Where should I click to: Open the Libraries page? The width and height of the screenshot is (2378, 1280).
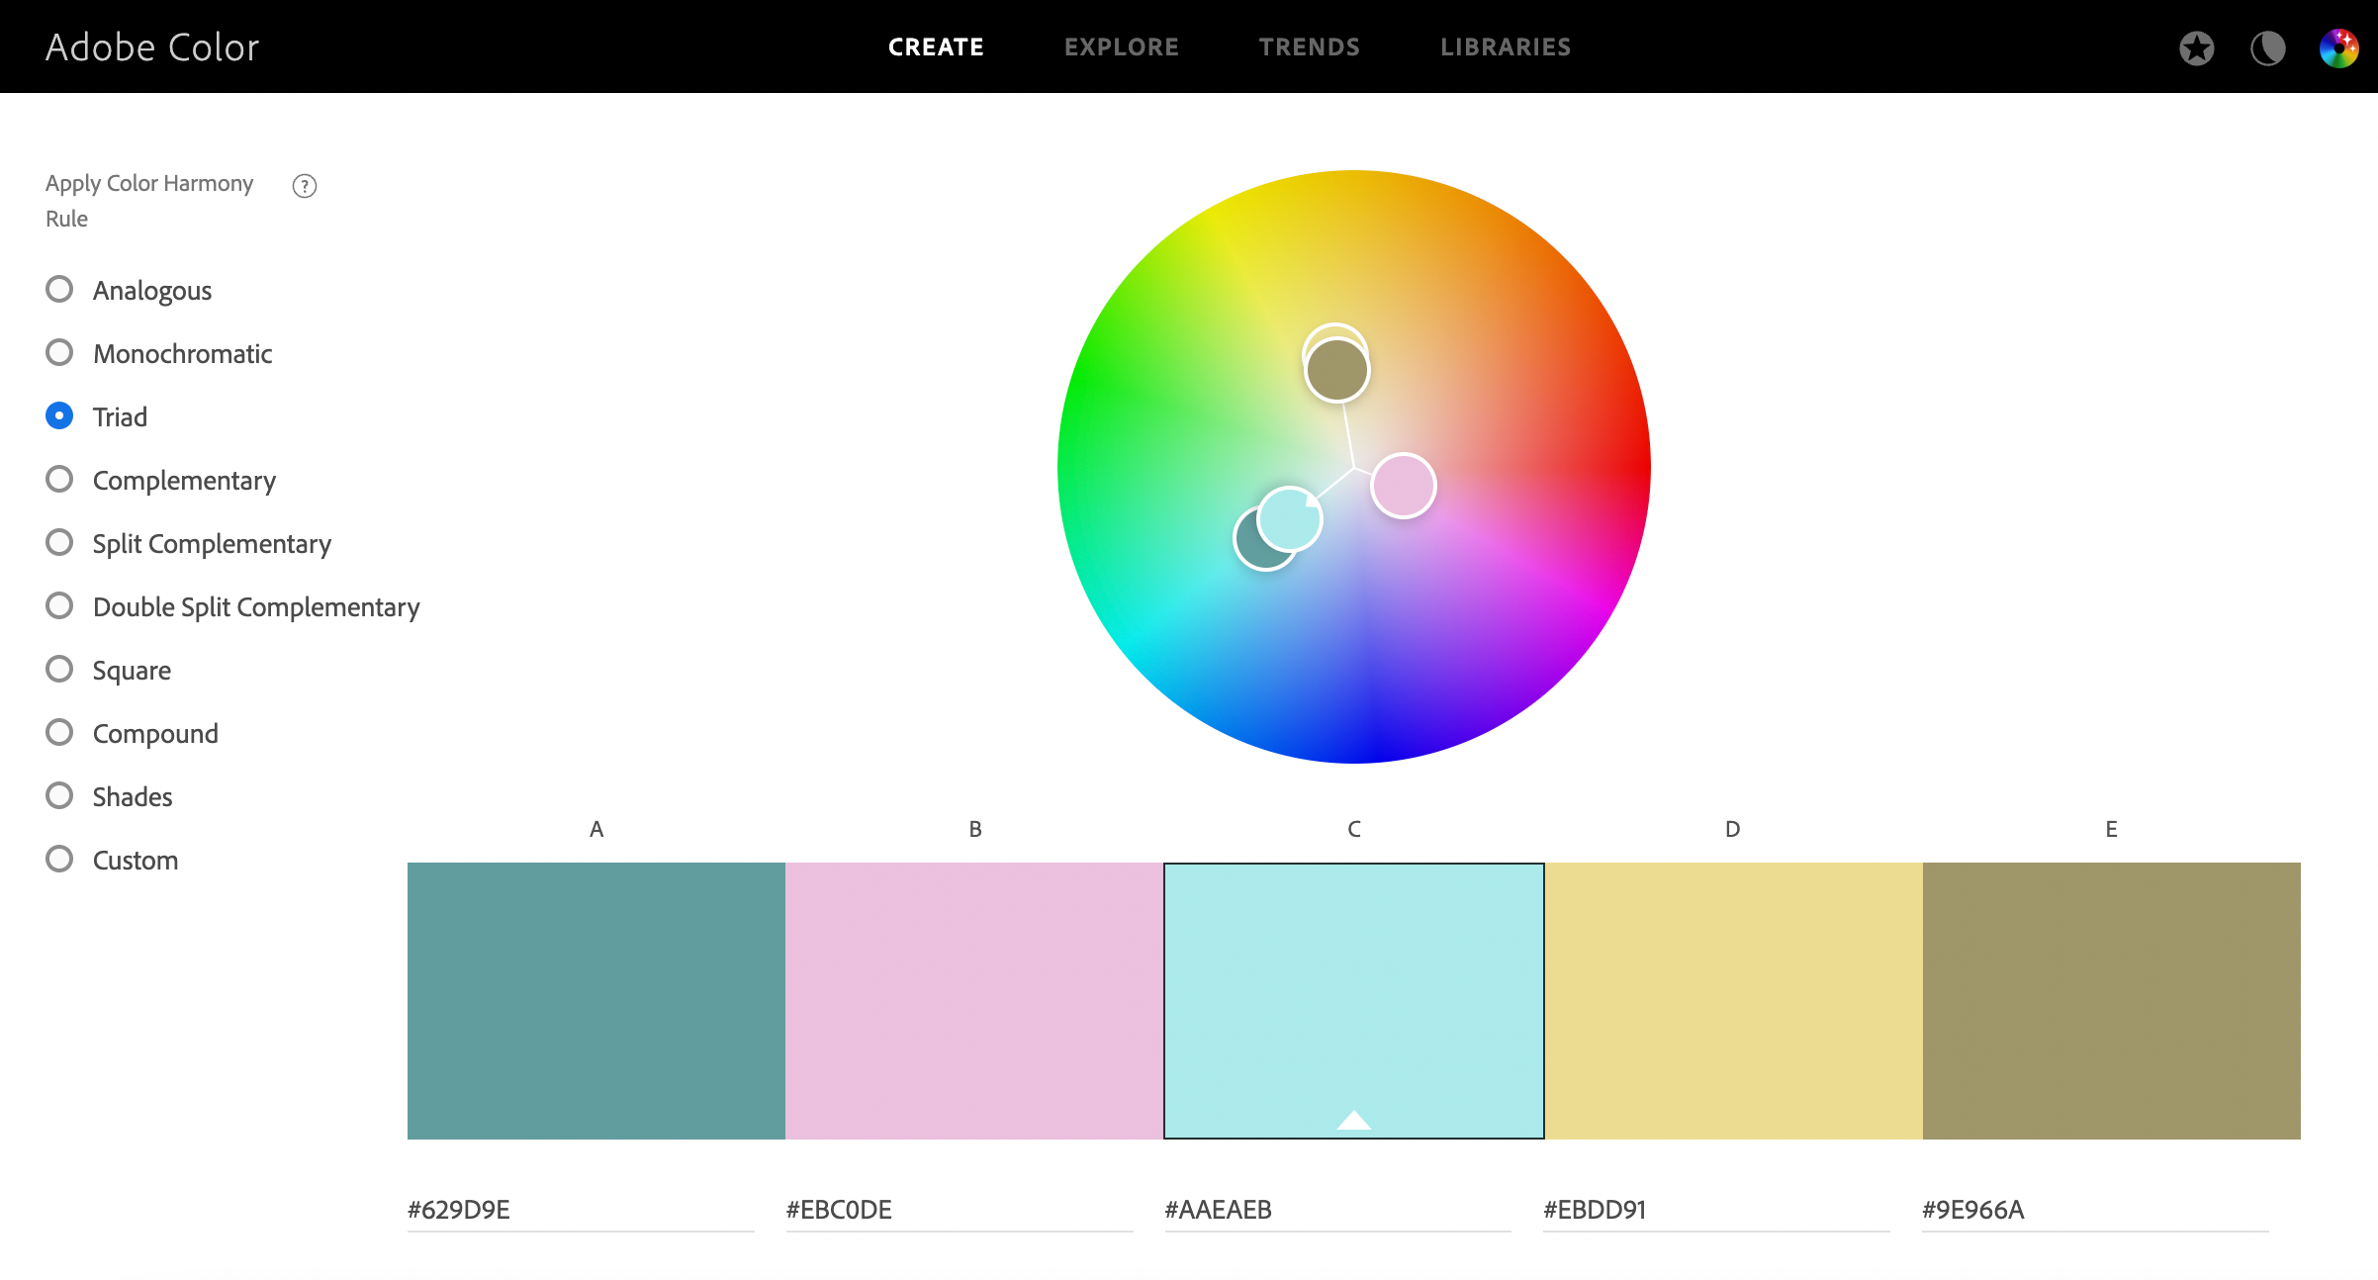[x=1505, y=46]
